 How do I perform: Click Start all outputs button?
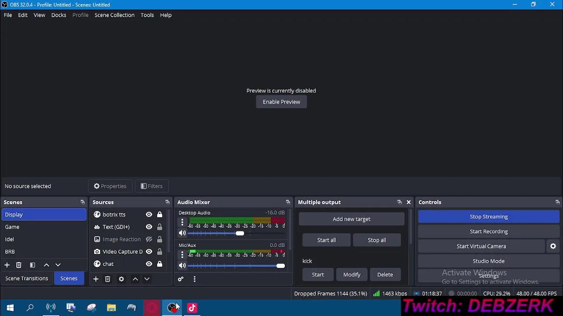[326, 240]
